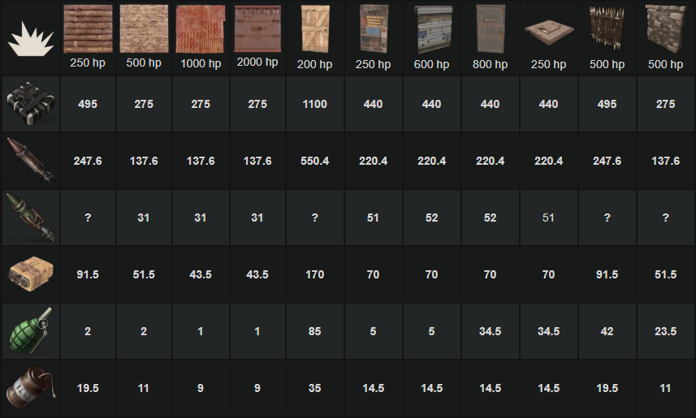The image size is (696, 418).
Task: Select the high external stone wall icon
Action: (x=666, y=29)
